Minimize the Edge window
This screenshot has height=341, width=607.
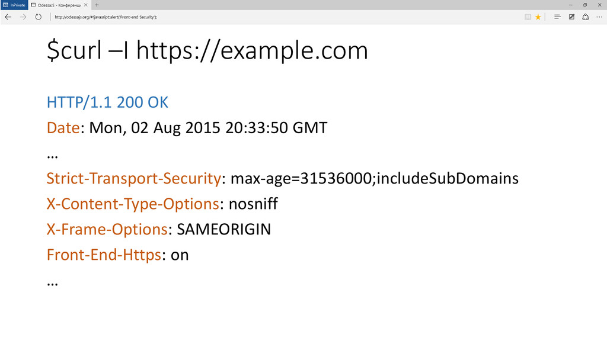coord(571,5)
